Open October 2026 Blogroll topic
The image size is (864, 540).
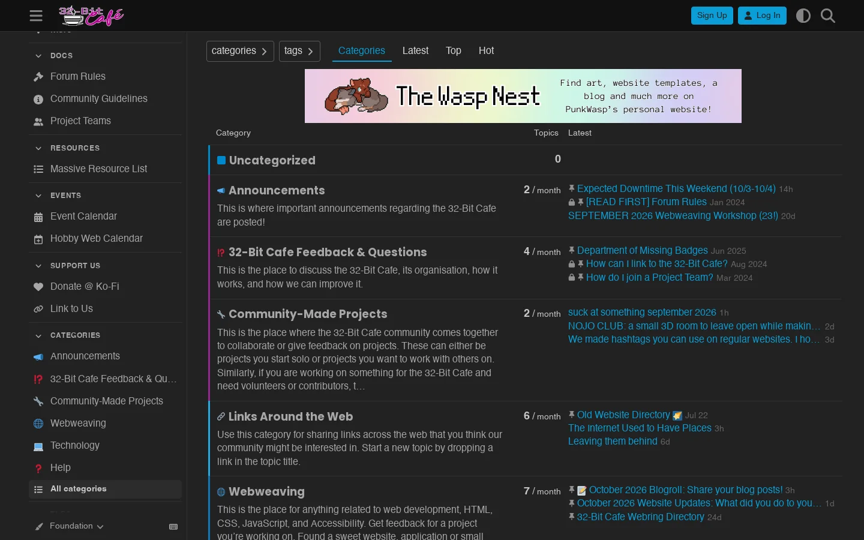(686, 490)
